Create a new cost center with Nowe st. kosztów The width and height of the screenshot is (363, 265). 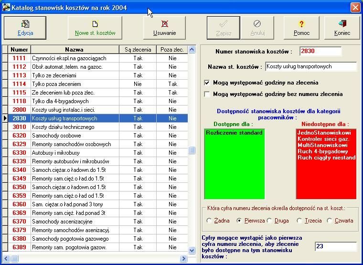[95, 28]
